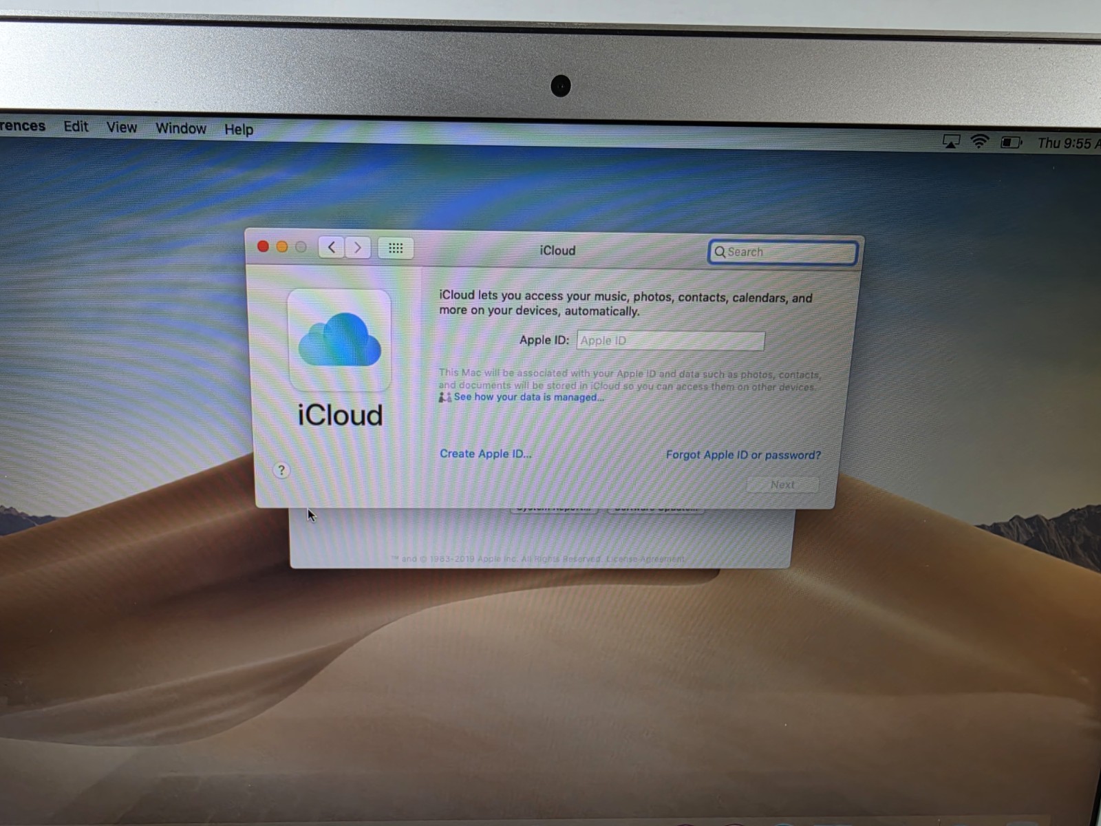Image resolution: width=1101 pixels, height=826 pixels.
Task: Open Forgot Apple ID or password link
Action: pos(743,455)
